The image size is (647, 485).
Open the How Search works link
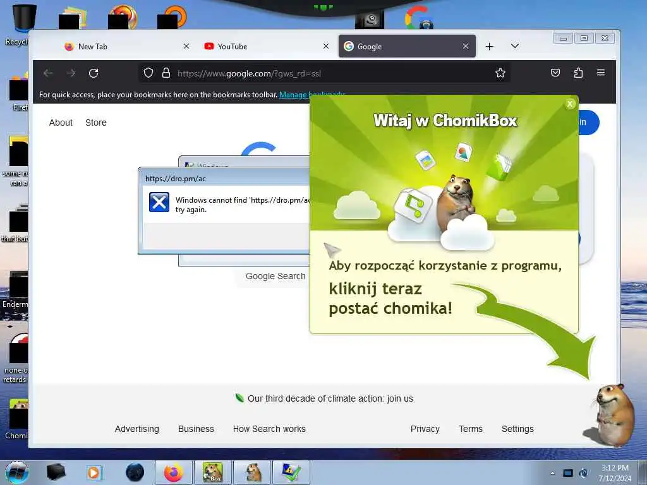tap(269, 429)
